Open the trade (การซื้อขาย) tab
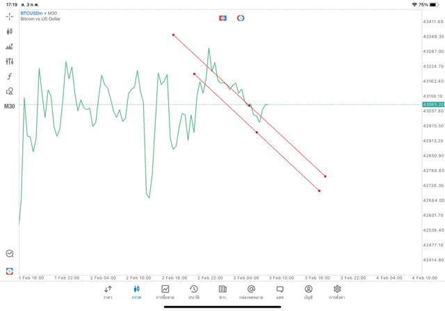This screenshot has width=445, height=311. [165, 292]
